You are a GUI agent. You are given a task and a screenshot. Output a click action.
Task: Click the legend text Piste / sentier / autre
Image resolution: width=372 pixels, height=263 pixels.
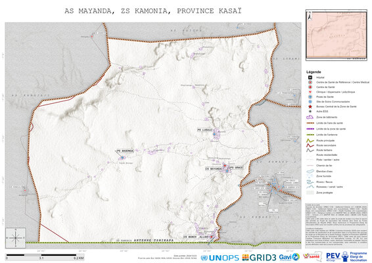point(328,160)
